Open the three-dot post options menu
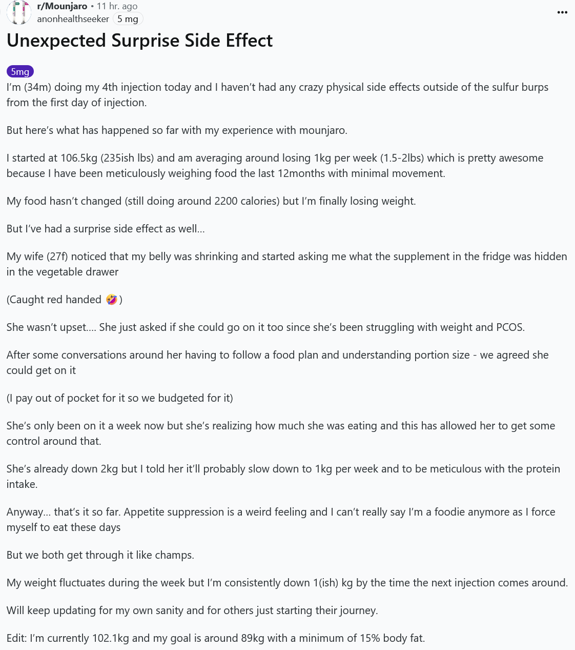 tap(562, 12)
